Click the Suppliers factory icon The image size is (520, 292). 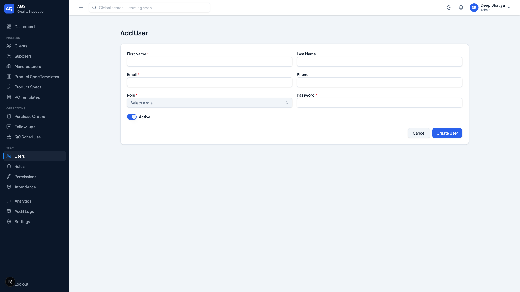(9, 56)
